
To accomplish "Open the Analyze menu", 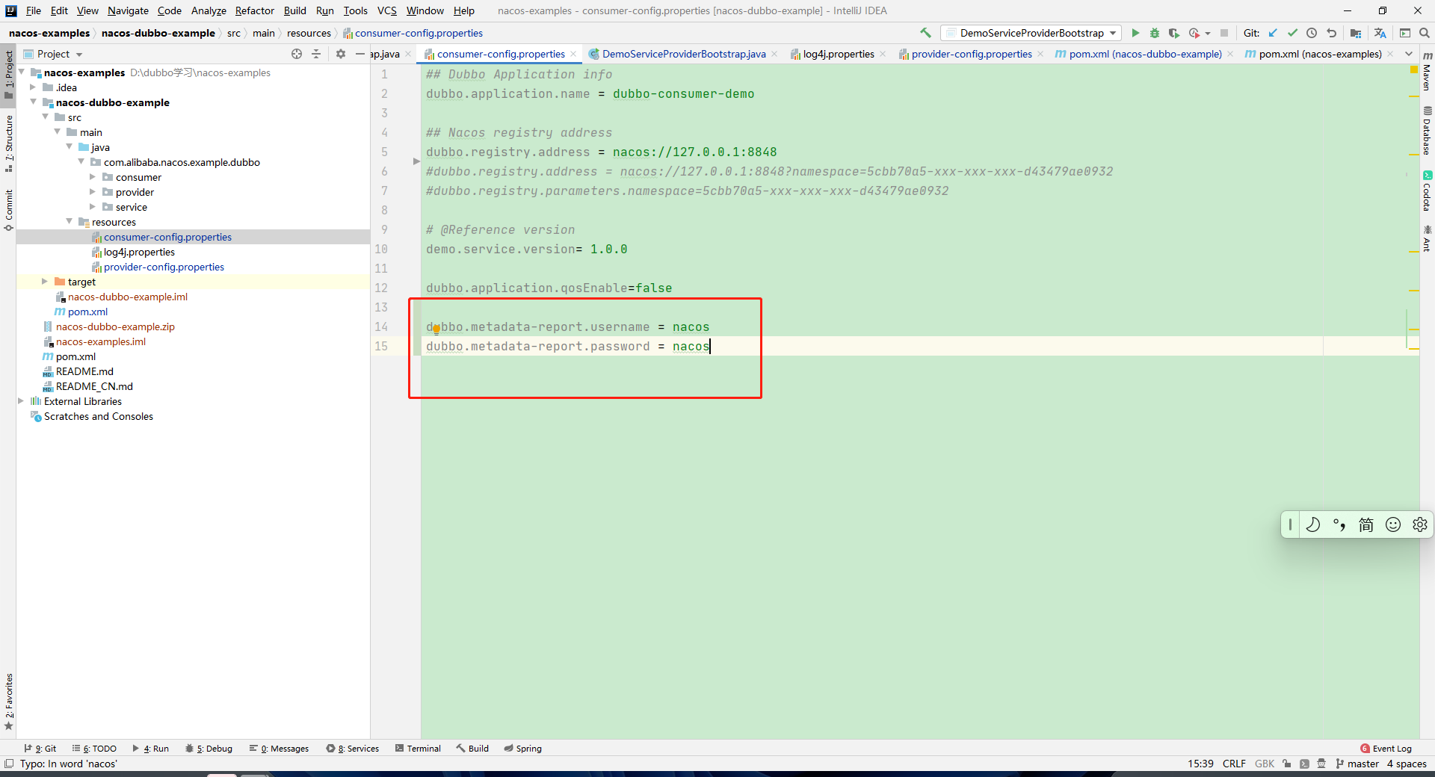I will 209,10.
